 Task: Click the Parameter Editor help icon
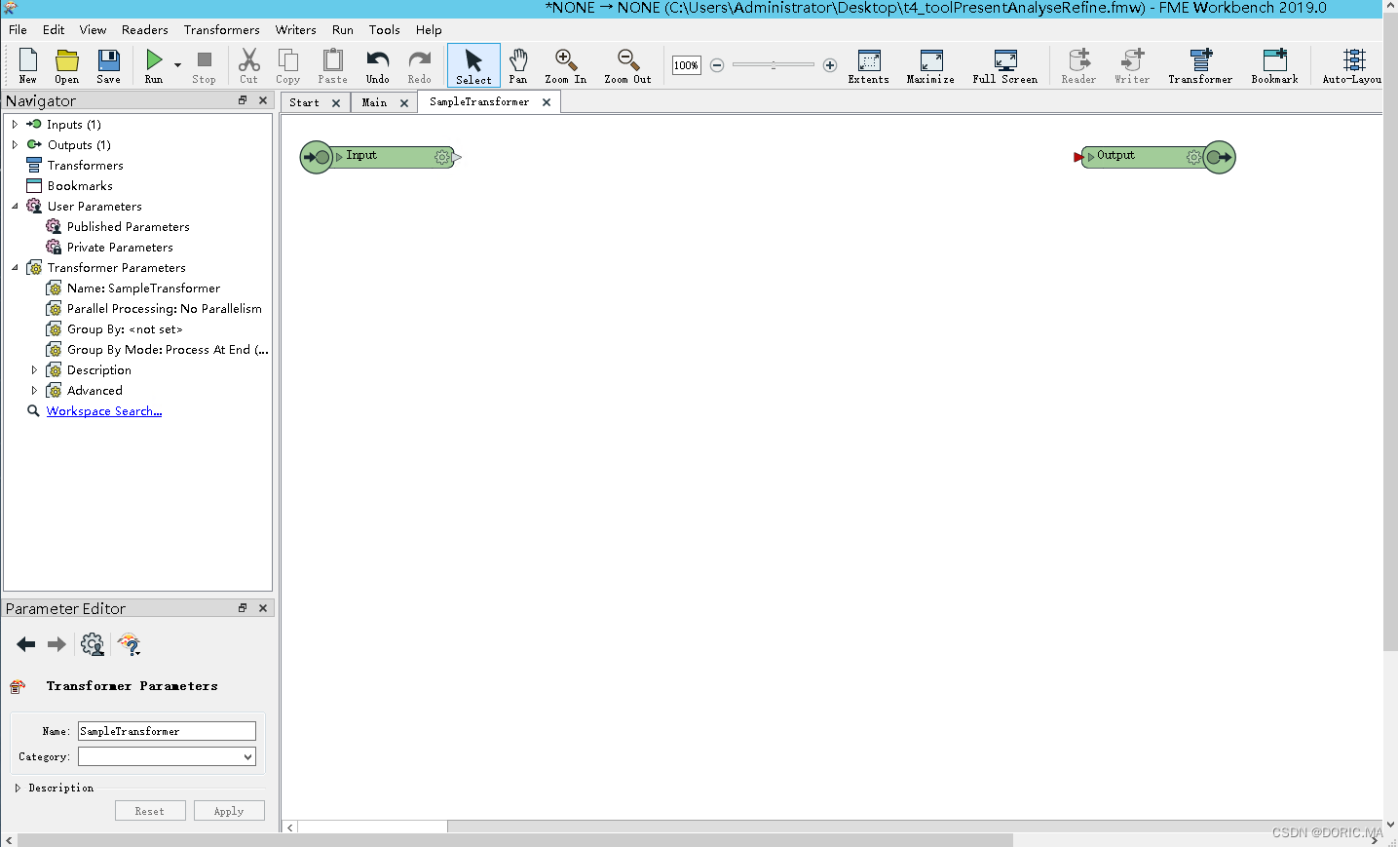point(129,644)
